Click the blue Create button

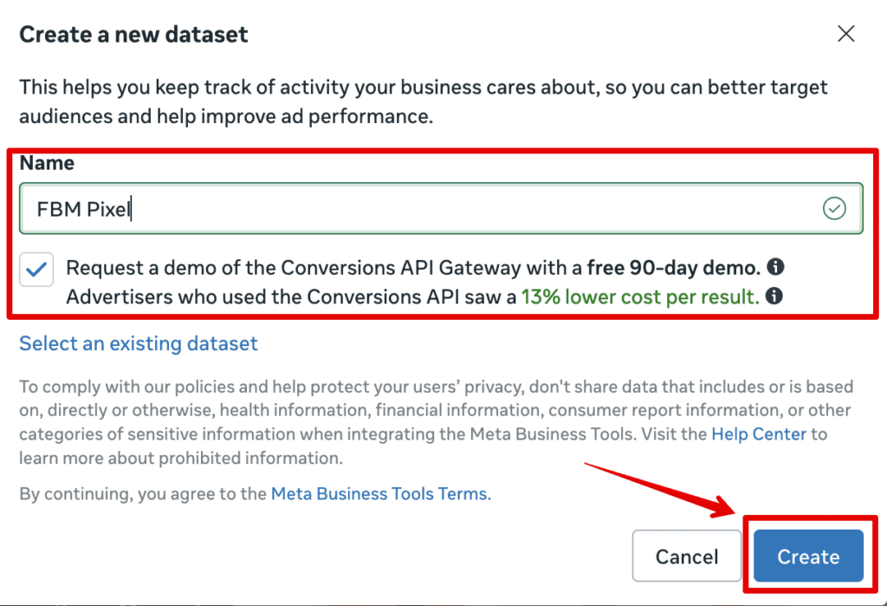(808, 557)
